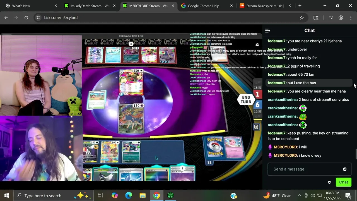
Task: Click the END TURN button in game
Action: click(x=246, y=99)
